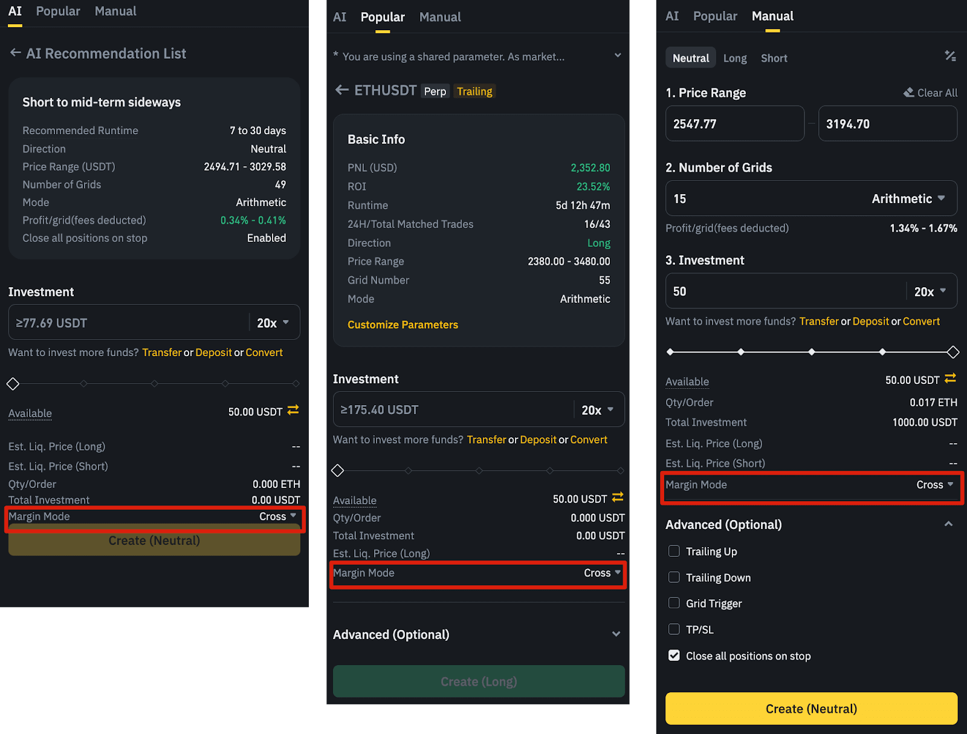The width and height of the screenshot is (967, 734).
Task: Click transfer arrows icon beside 50.00 USDT in AI panel
Action: [293, 410]
